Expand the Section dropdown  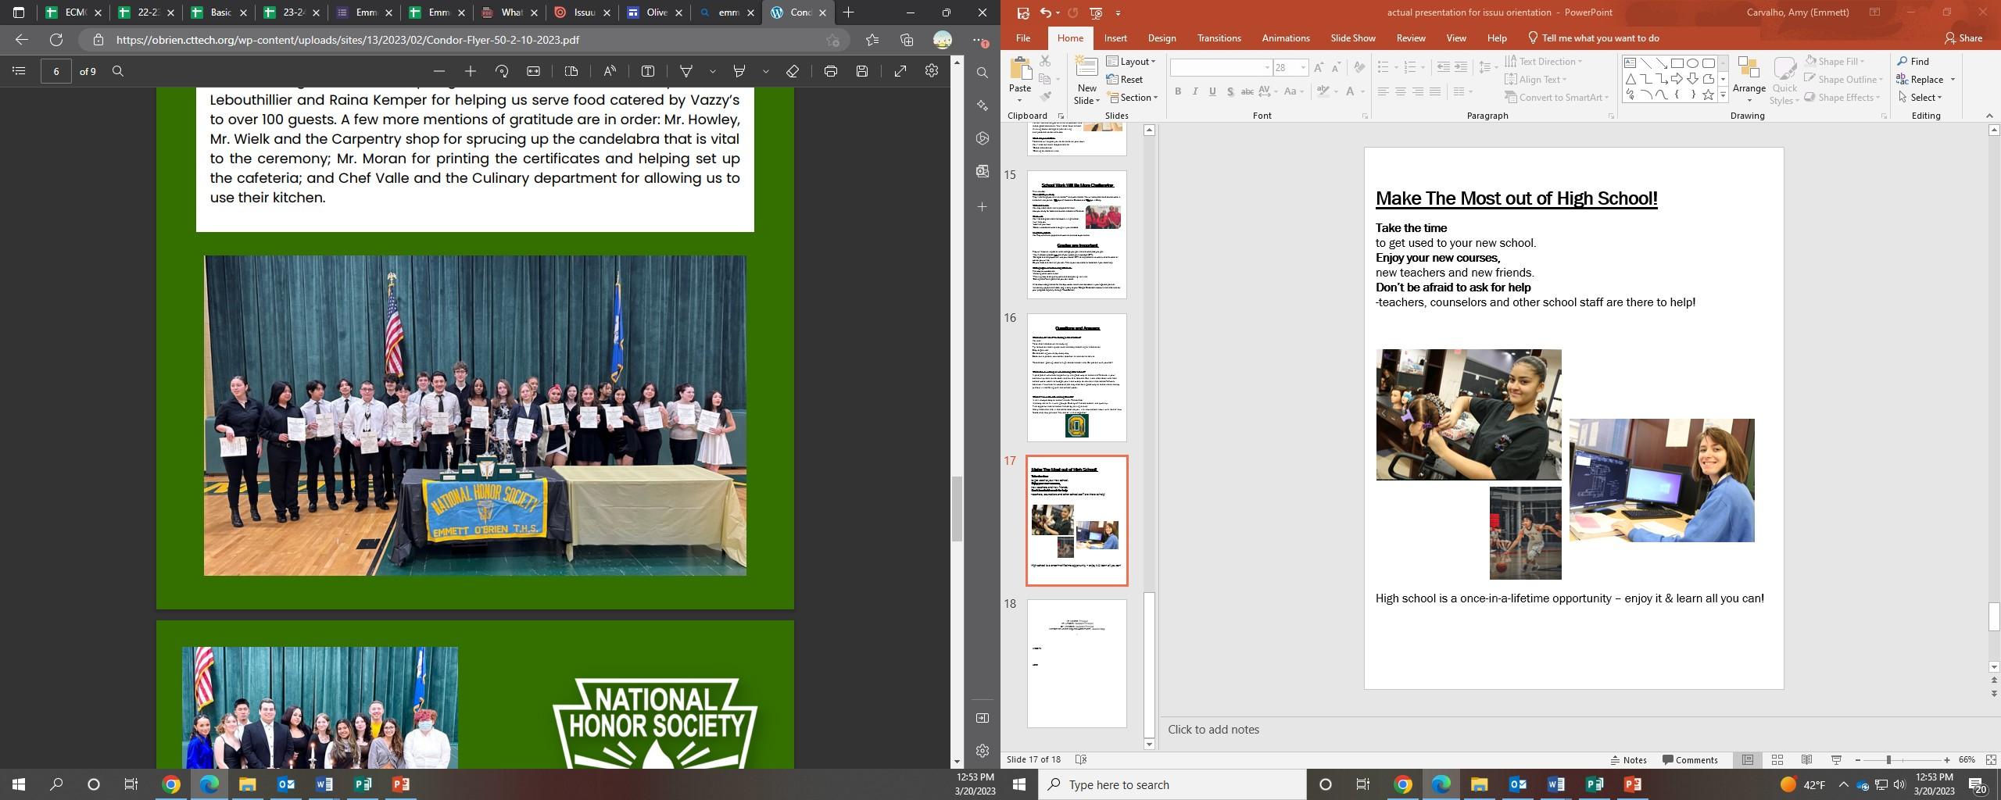coord(1133,98)
